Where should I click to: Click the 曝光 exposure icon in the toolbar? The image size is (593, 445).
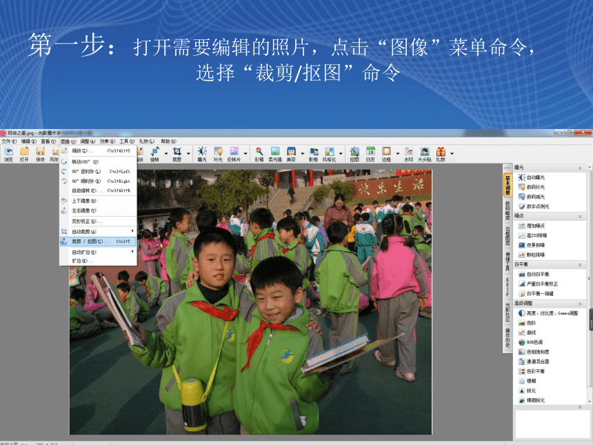point(202,154)
